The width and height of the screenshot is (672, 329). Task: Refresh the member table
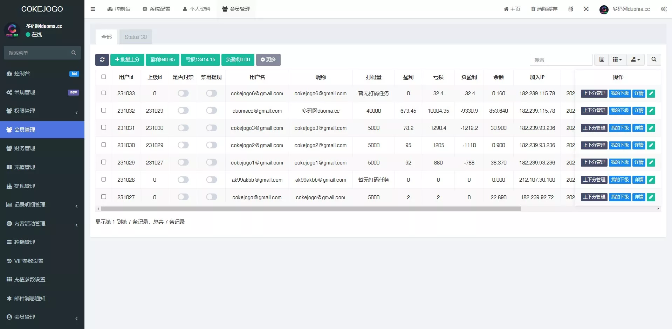(102, 59)
